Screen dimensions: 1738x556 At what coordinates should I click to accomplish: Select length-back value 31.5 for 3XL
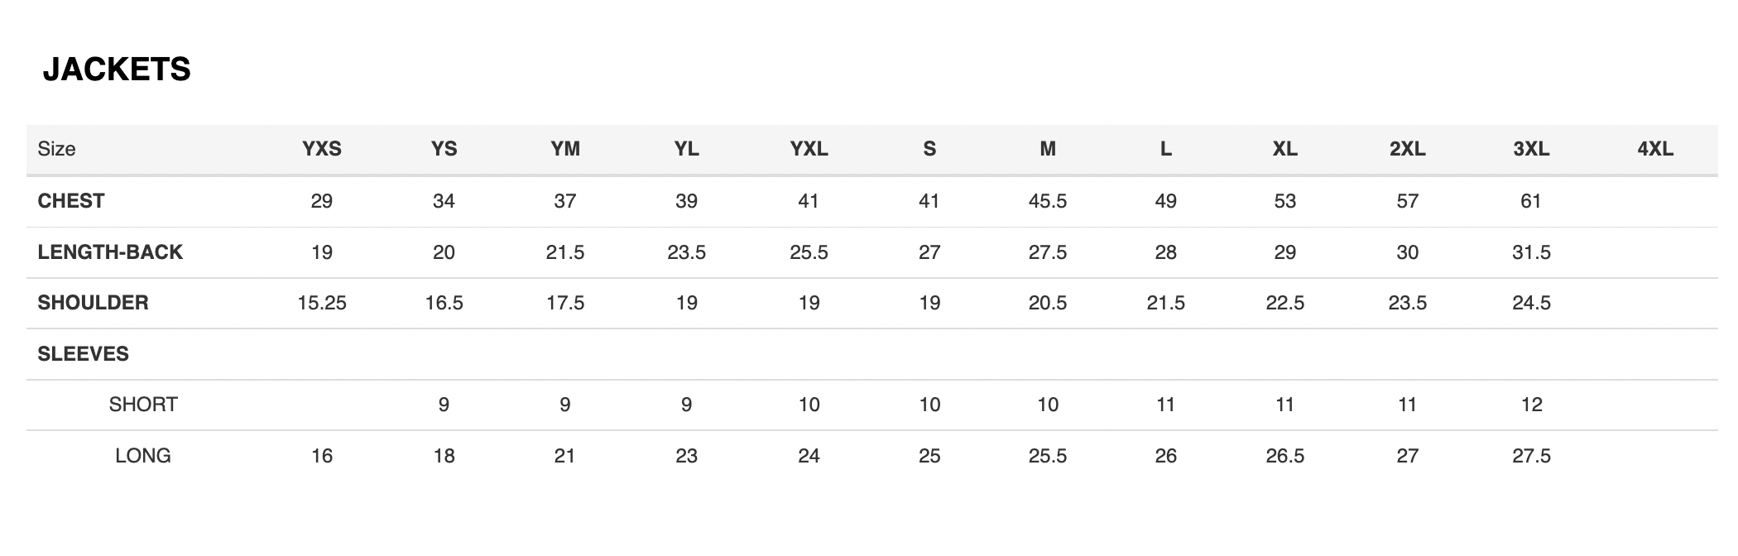[1531, 252]
